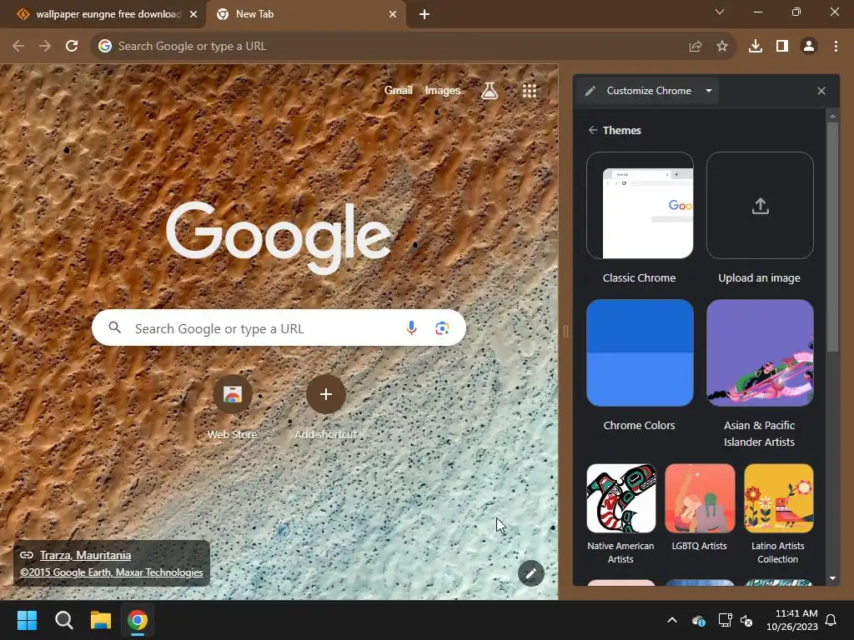This screenshot has height=640, width=854.
Task: Close the Customize Chrome side panel
Action: coord(821,91)
